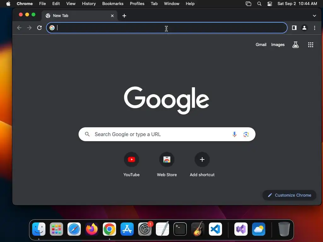Viewport: 323px width, 242px height.
Task: Launch GarageBand from the dock
Action: [198, 229]
